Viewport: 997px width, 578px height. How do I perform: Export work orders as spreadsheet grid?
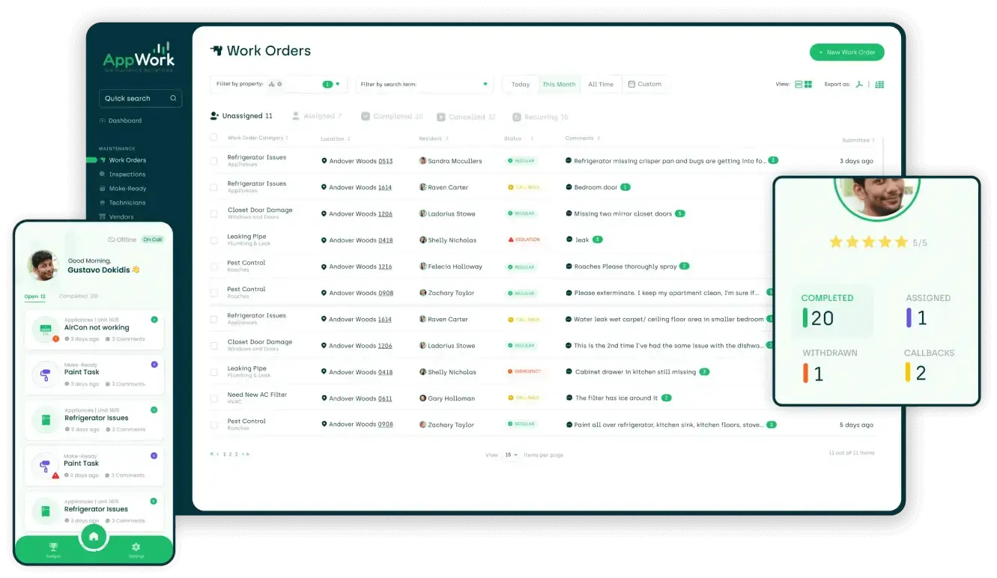point(879,85)
